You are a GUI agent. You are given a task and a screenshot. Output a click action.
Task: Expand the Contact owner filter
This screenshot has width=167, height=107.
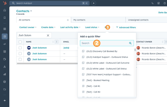tap(28, 27)
